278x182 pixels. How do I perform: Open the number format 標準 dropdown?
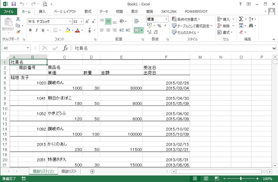tap(166, 19)
